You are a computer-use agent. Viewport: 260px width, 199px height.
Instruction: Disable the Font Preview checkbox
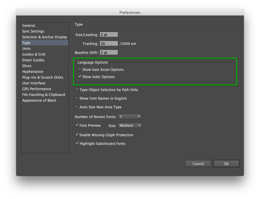[x=77, y=125]
